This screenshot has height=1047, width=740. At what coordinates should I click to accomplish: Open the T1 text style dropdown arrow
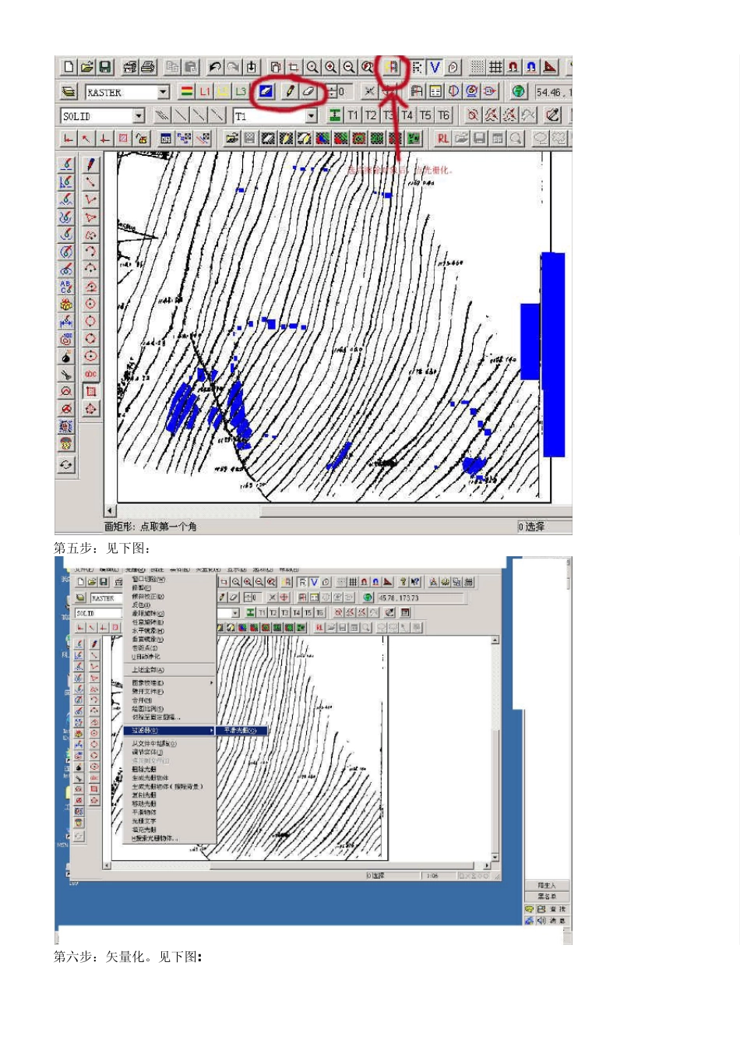(312, 116)
